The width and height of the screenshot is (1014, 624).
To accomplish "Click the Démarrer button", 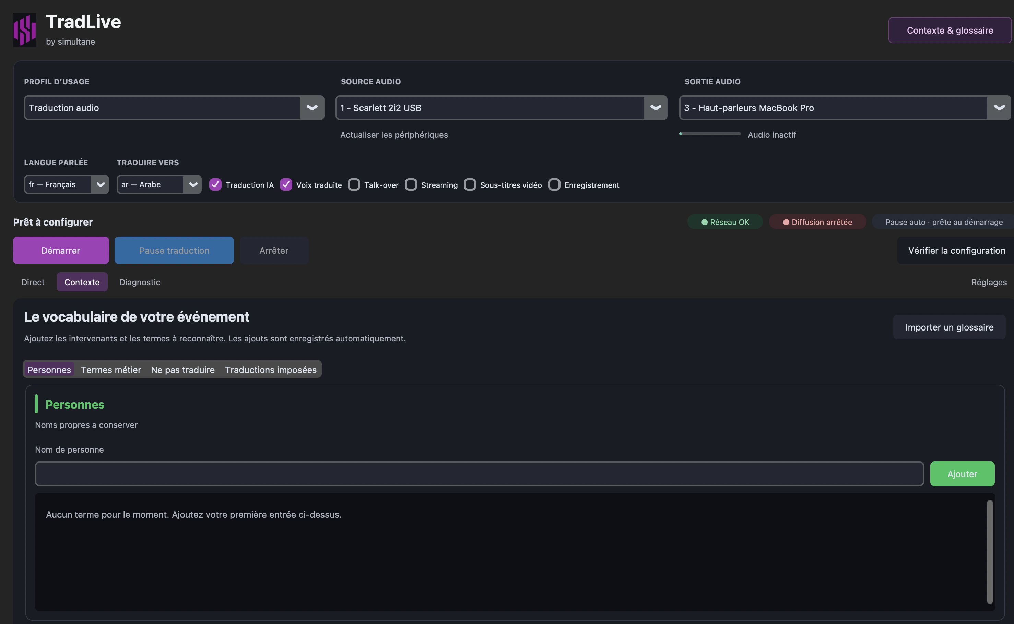I will [x=61, y=250].
